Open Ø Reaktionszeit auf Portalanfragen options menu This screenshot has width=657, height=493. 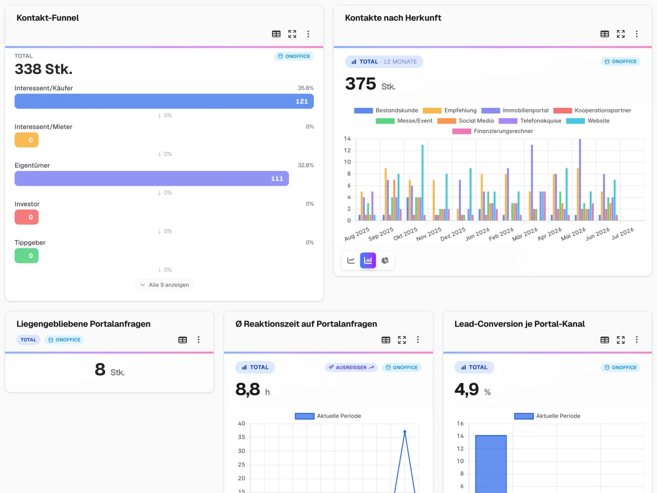[418, 339]
